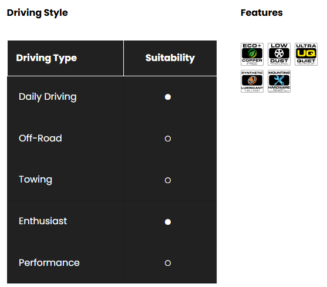Click the yellow UQ logo graphic
Image resolution: width=327 pixels, height=287 pixels.
click(306, 53)
